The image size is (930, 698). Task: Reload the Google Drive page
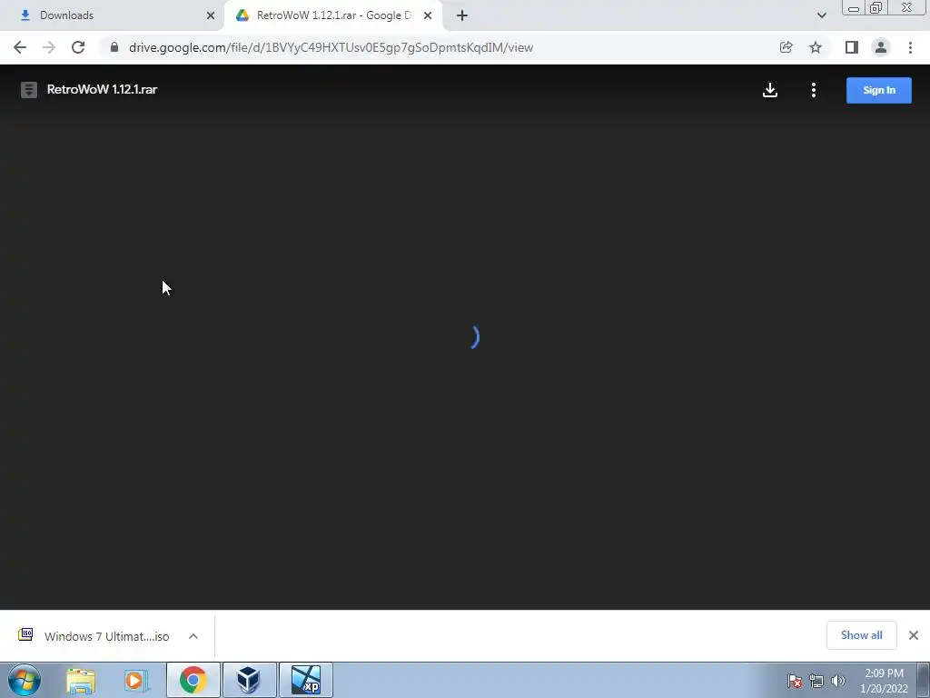click(78, 47)
